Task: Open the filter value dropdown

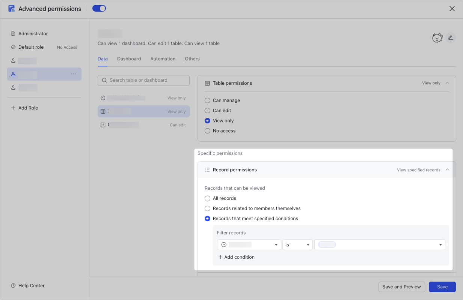Action: [x=380, y=244]
